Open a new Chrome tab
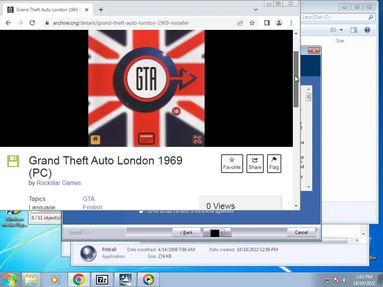Viewport: 383px width, 287px height. (101, 10)
